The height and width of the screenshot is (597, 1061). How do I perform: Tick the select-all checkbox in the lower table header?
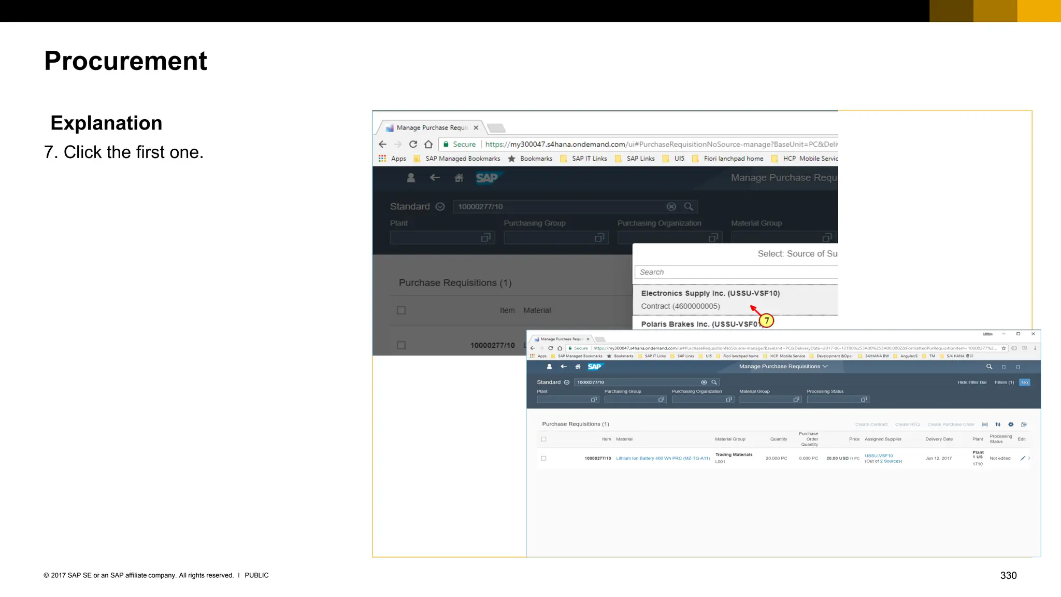543,439
